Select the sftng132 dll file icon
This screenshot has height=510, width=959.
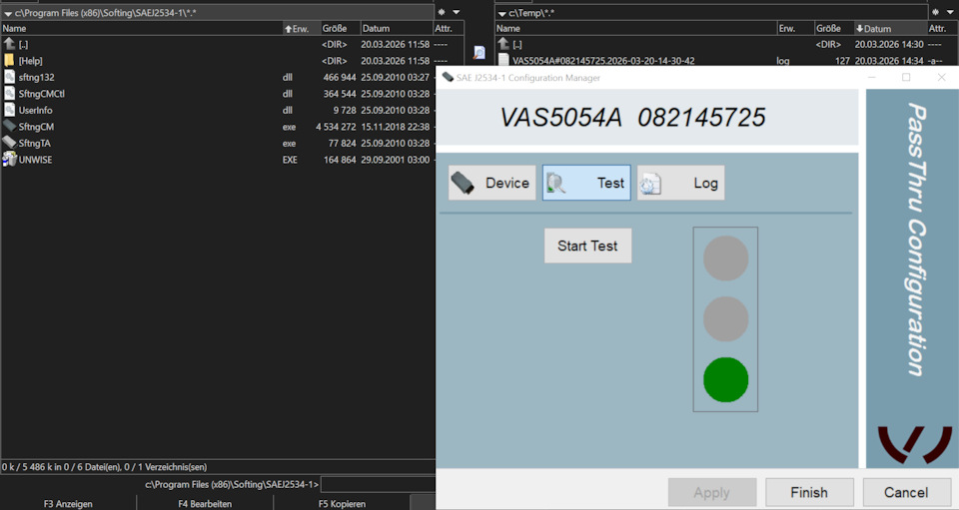click(9, 77)
